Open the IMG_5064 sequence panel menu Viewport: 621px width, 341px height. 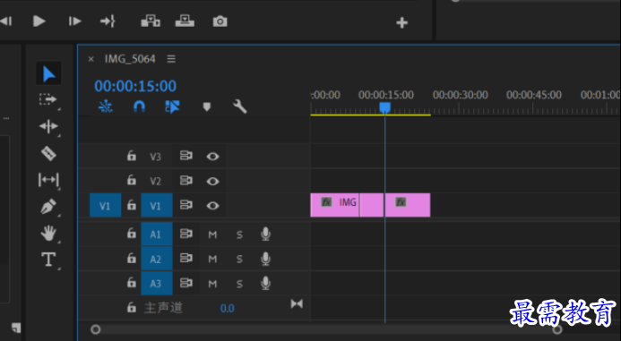click(x=171, y=59)
